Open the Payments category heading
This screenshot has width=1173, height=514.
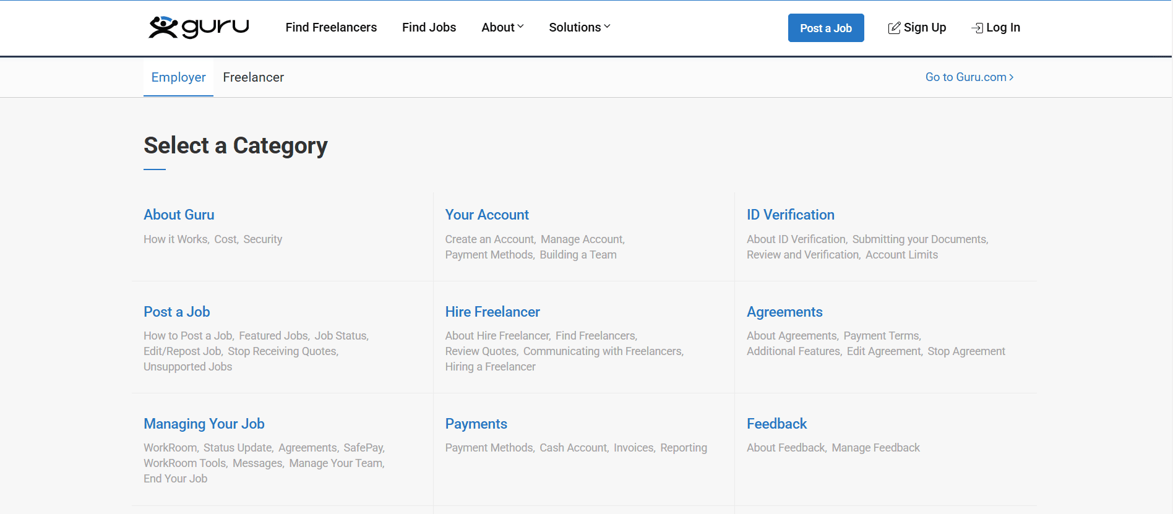point(476,424)
